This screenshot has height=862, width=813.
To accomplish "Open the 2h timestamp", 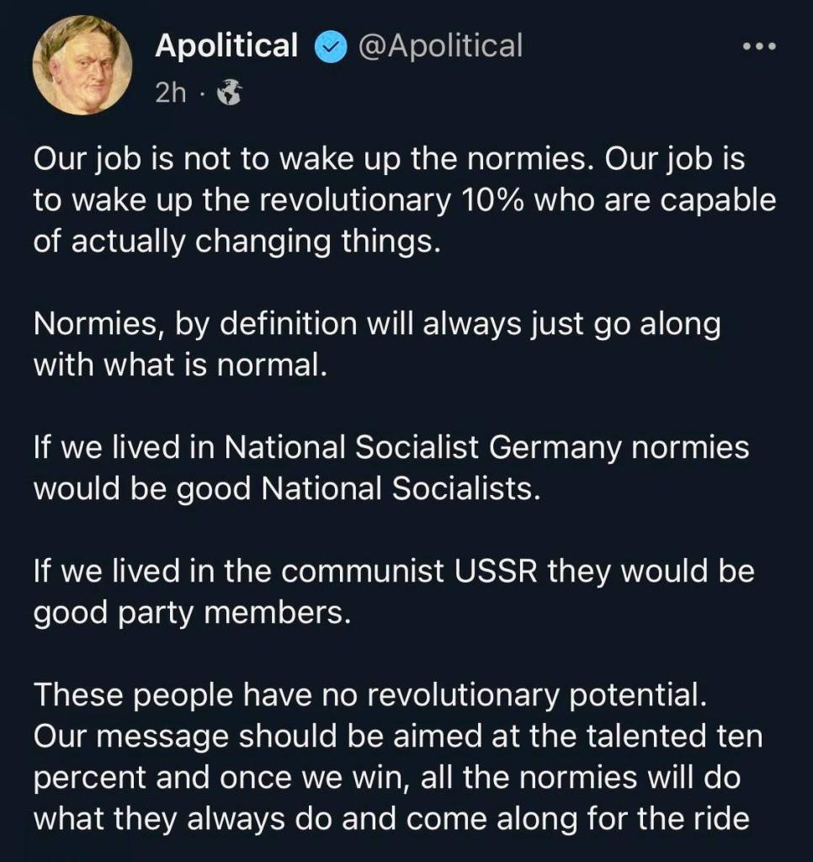I will tap(170, 93).
